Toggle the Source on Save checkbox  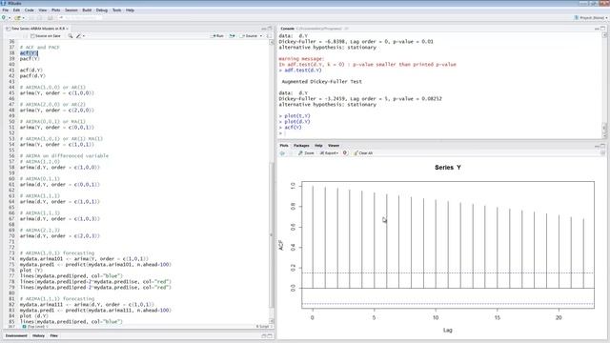point(32,36)
